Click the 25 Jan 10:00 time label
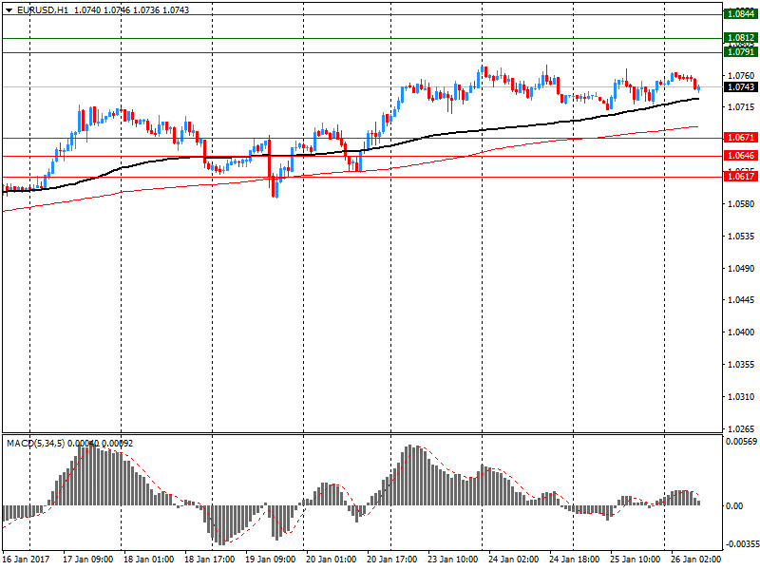Image resolution: width=760 pixels, height=570 pixels. tap(635, 560)
